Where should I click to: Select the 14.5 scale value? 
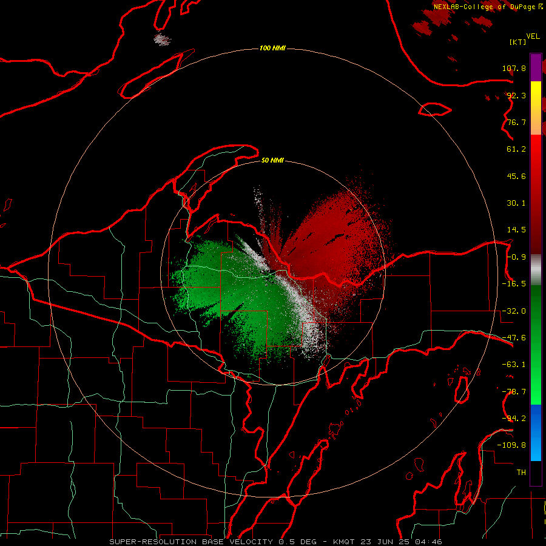coord(516,230)
